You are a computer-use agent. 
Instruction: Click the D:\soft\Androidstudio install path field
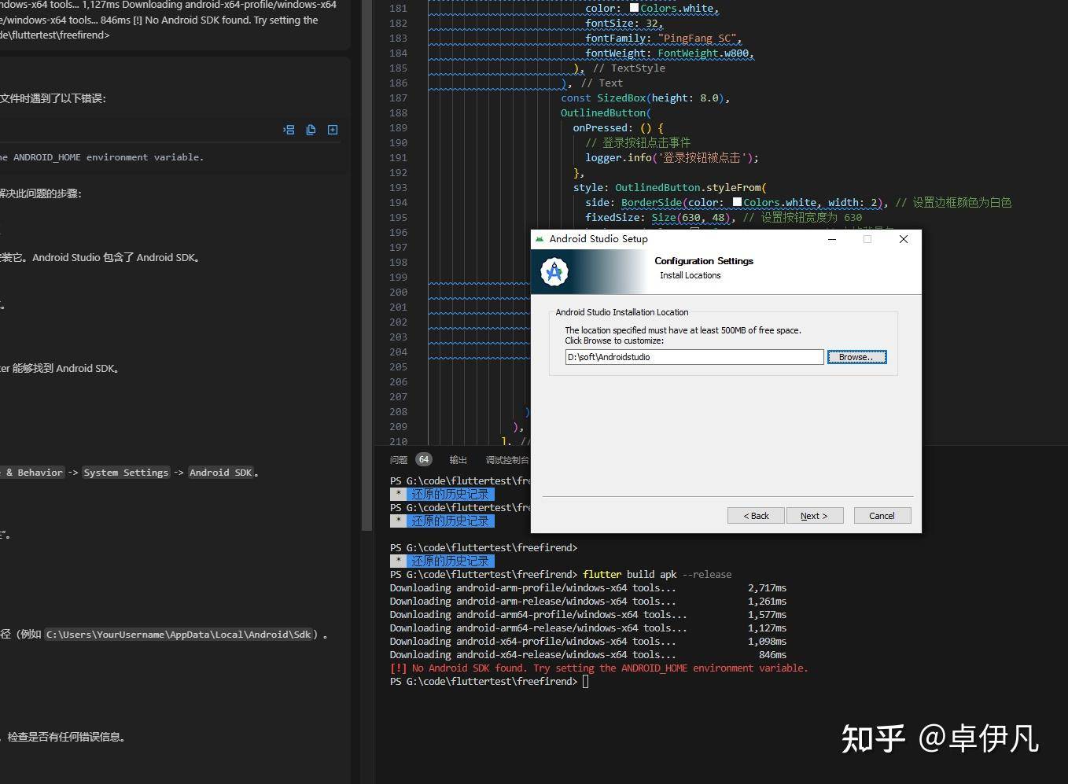pos(694,357)
